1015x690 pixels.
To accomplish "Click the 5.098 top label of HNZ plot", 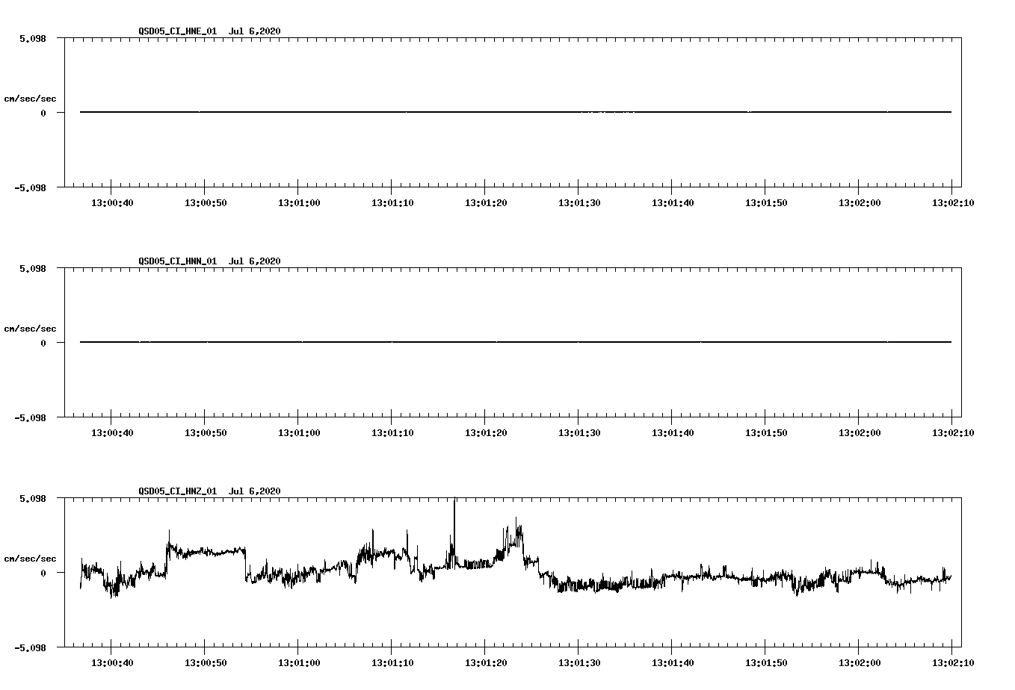I will coord(33,498).
